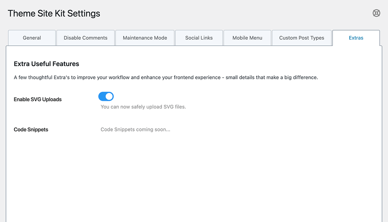Click the help lifebuoy icon
Image resolution: width=388 pixels, height=222 pixels.
376,13
